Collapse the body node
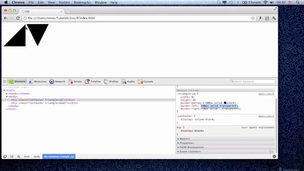Viewport: 304px width, 171px height. point(7,96)
